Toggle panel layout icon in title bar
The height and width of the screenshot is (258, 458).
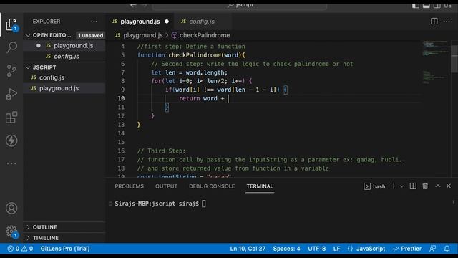click(427, 5)
